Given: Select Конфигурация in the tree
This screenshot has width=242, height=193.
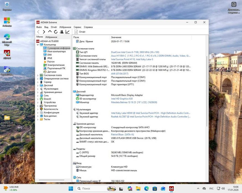Looking at the screenshot, I should coord(50,112).
